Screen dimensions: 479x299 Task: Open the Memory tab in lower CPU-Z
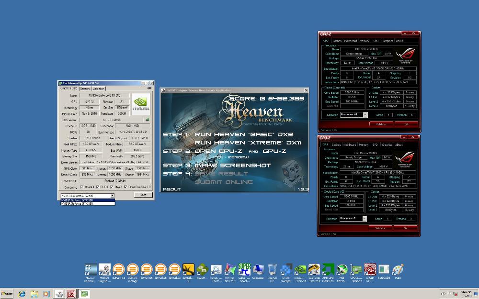[x=364, y=145]
